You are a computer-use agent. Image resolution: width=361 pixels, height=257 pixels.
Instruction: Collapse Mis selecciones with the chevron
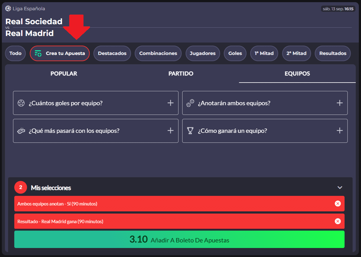(340, 187)
